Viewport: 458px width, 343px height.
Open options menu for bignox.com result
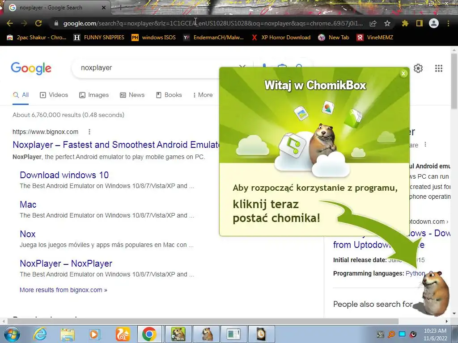(x=89, y=132)
